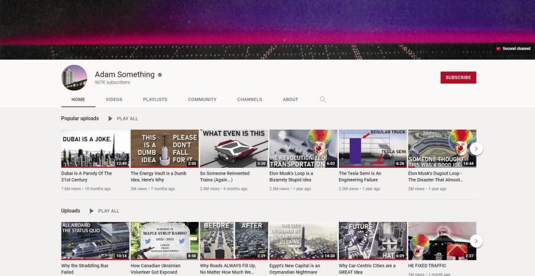Viewport: 535px width, 276px height.
Task: Click '2M views • 1 year ago' text
Action: (427, 189)
